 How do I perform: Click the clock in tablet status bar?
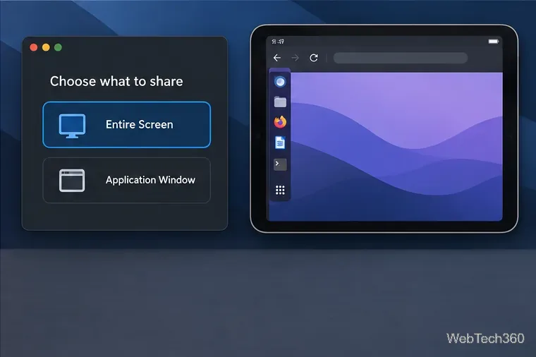(278, 42)
